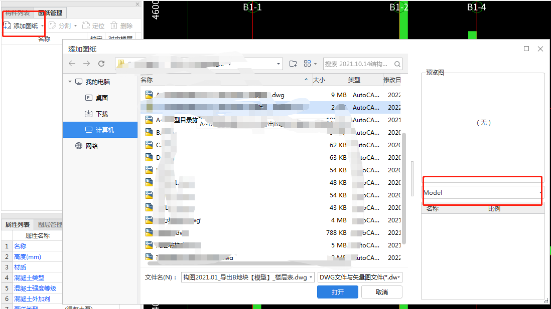551x309 pixels.
Task: Click the Add Drawing (添加图纸) toolbar button
Action: click(x=21, y=26)
